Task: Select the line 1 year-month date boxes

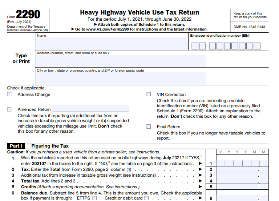Action: coord(242,163)
